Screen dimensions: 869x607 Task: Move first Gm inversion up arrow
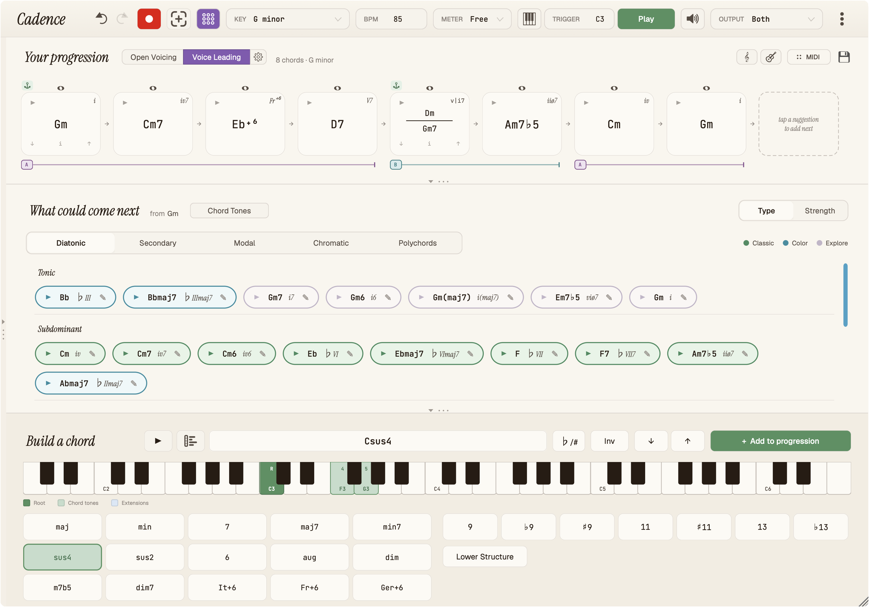click(89, 144)
